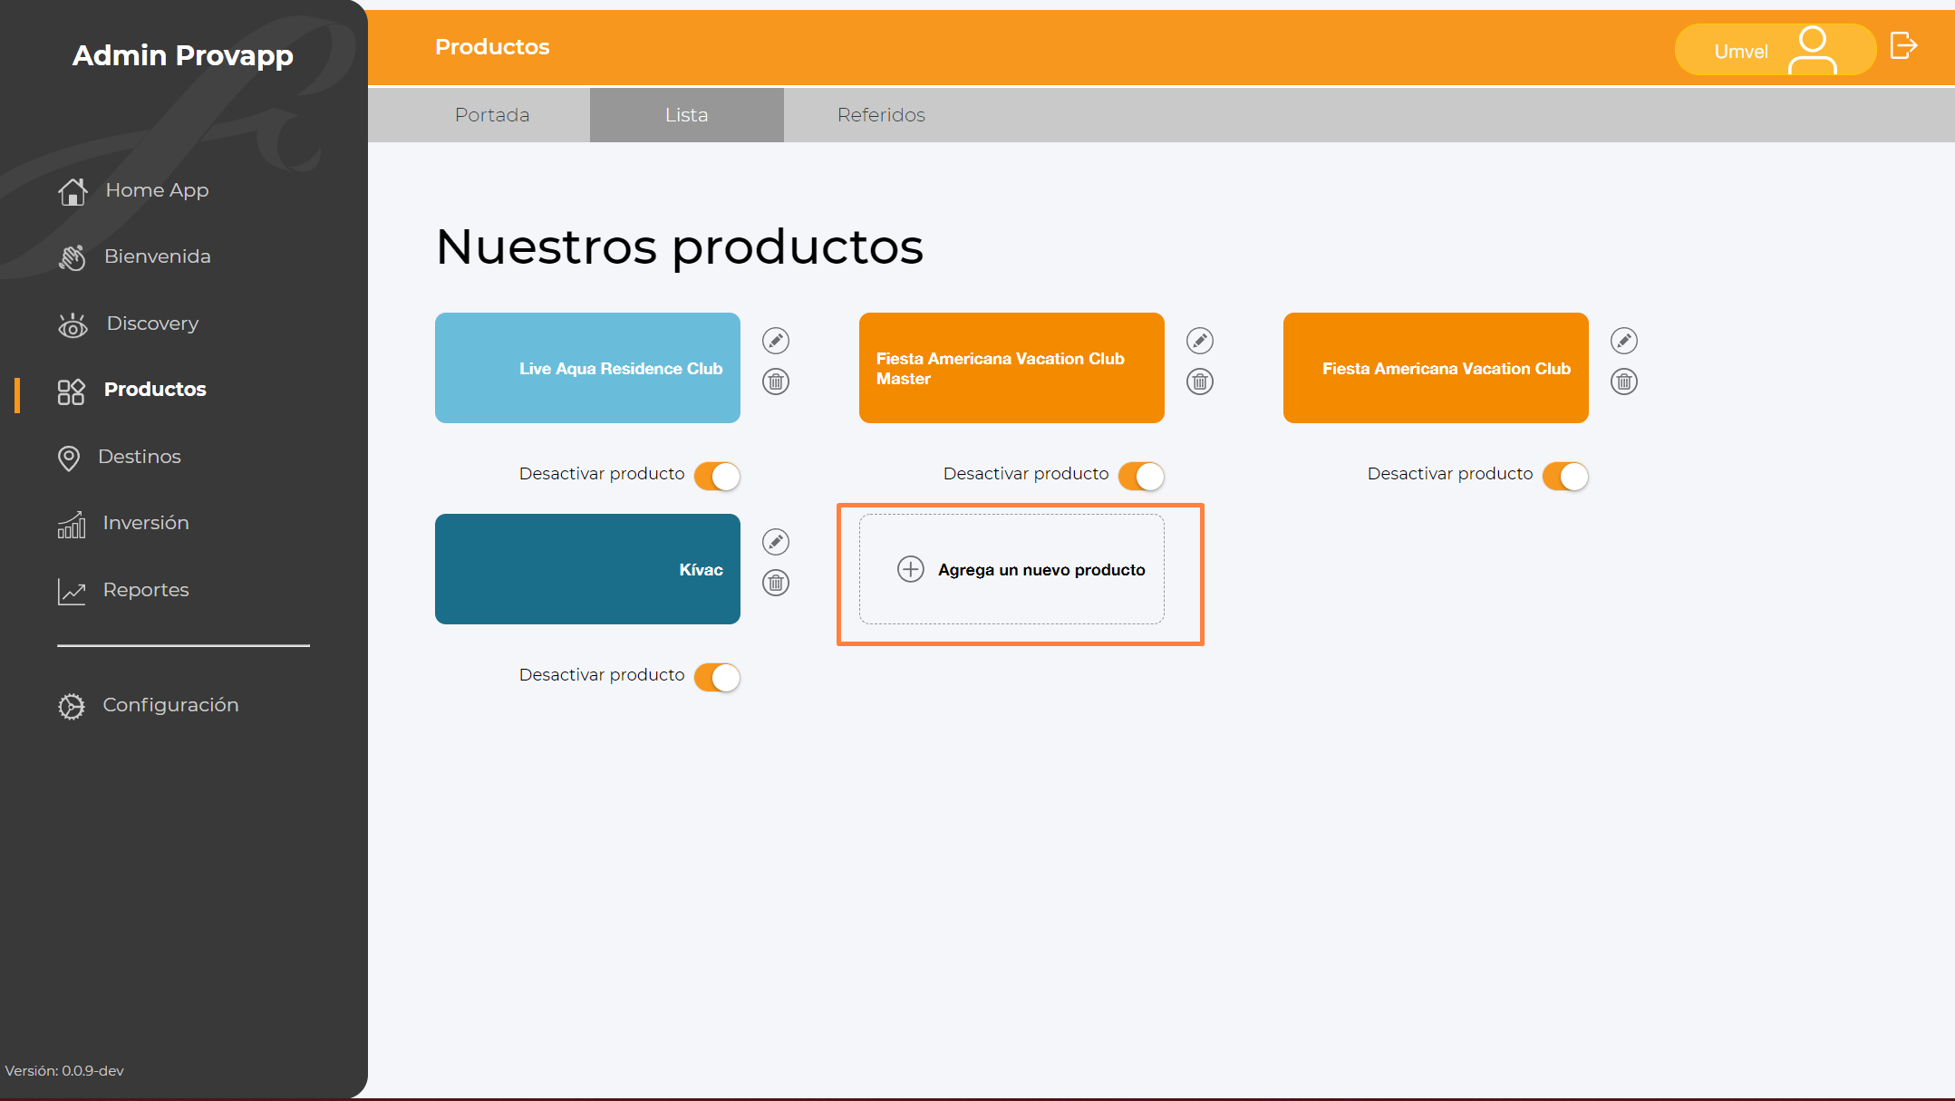Disable the Kívac product toggle
The image size is (1955, 1101).
pos(717,677)
